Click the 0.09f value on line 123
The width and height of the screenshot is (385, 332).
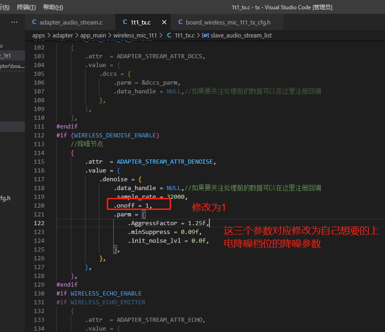[x=189, y=232]
